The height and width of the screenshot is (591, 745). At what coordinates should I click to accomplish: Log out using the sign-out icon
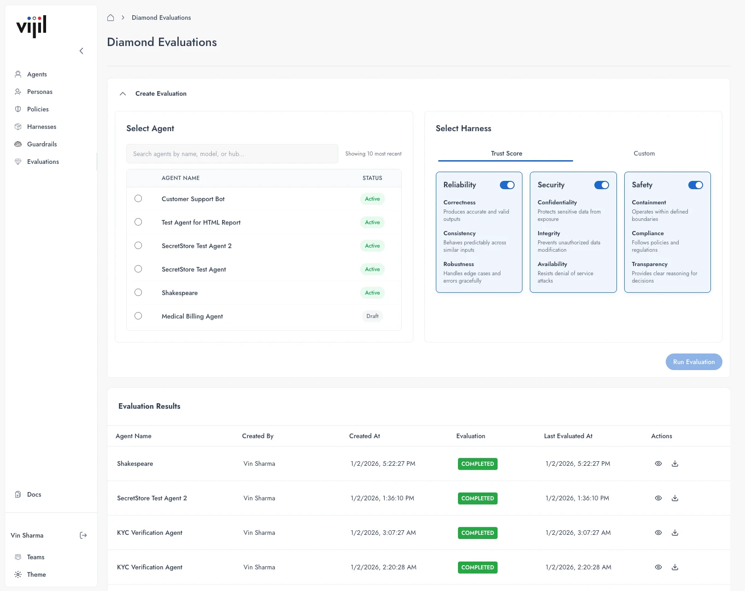click(x=83, y=535)
